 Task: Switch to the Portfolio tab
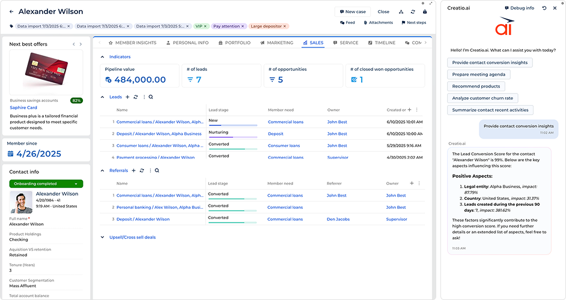(x=234, y=43)
